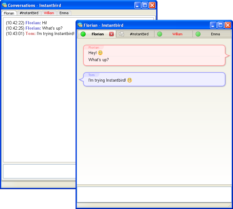Select red William tab in Conversations window
Image resolution: width=233 pixels, height=209 pixels.
pyautogui.click(x=49, y=13)
